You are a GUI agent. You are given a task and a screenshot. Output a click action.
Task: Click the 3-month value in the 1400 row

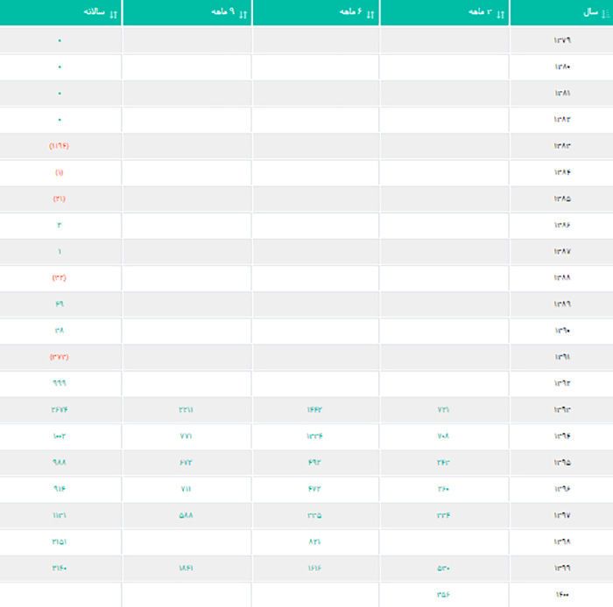click(x=443, y=595)
